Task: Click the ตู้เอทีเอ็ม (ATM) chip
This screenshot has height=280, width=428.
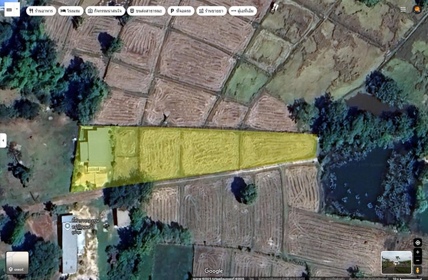Action: 243,11
